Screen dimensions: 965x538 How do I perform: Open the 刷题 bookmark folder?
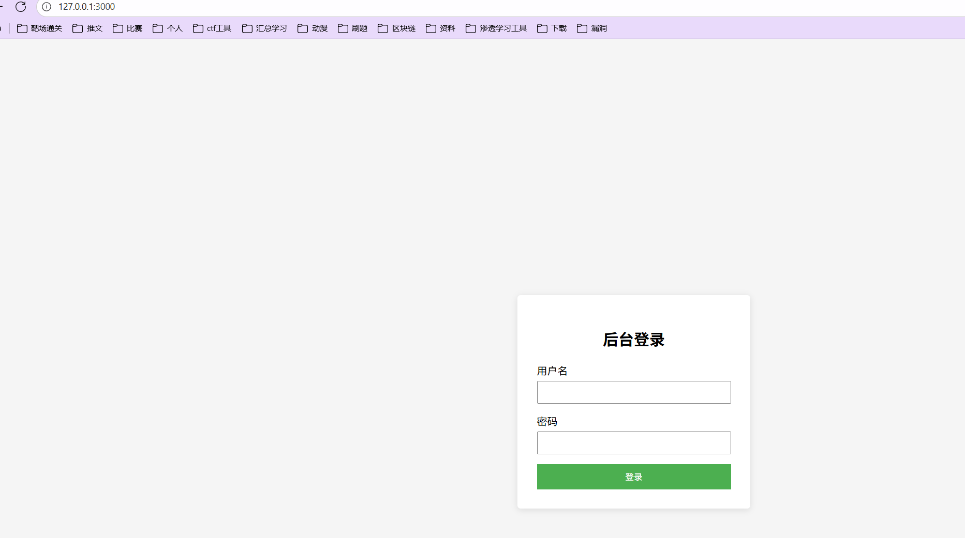353,28
